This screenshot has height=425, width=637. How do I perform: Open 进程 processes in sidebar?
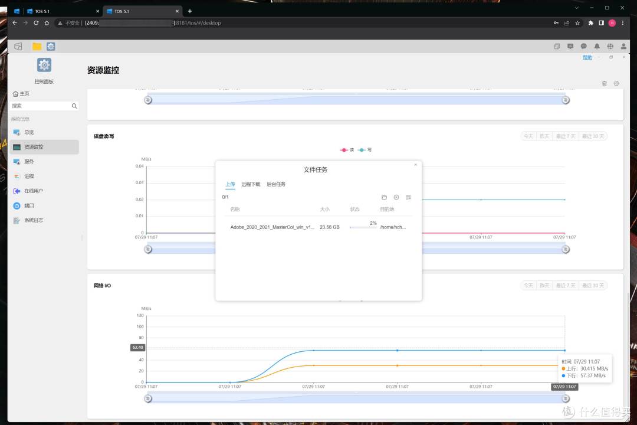(45, 176)
